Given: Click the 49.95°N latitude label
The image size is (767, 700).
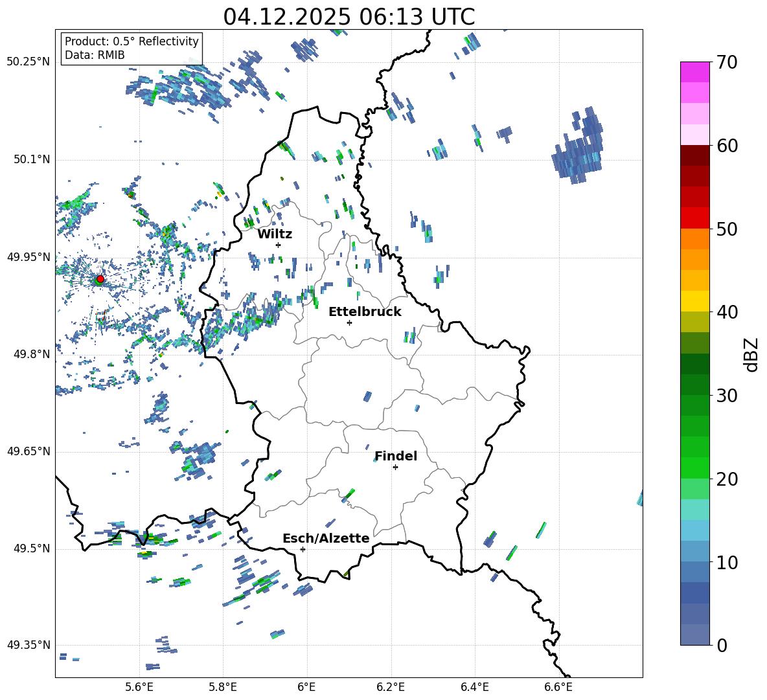Looking at the screenshot, I should [28, 257].
